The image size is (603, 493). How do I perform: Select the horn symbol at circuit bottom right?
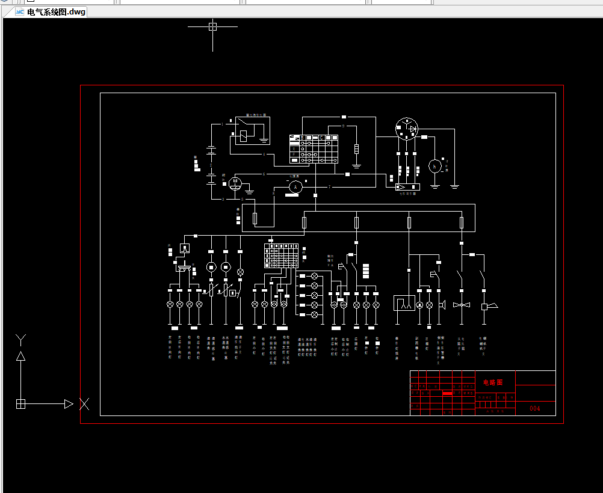(x=489, y=306)
